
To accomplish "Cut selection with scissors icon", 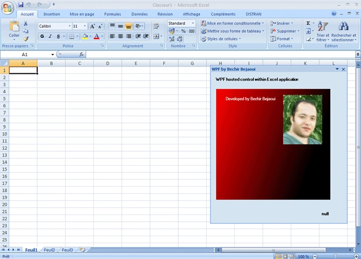I will point(26,23).
